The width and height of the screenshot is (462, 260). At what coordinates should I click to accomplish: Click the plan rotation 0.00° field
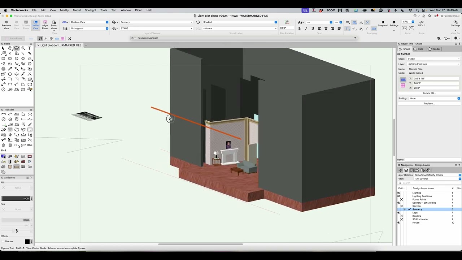[287, 28]
